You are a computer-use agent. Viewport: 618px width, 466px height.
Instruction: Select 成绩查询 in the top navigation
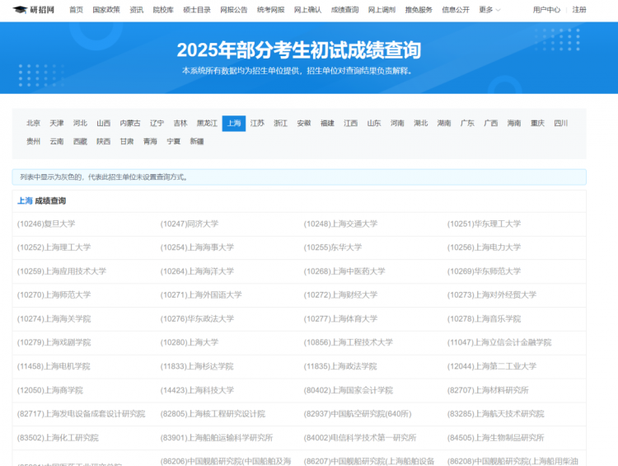(345, 9)
